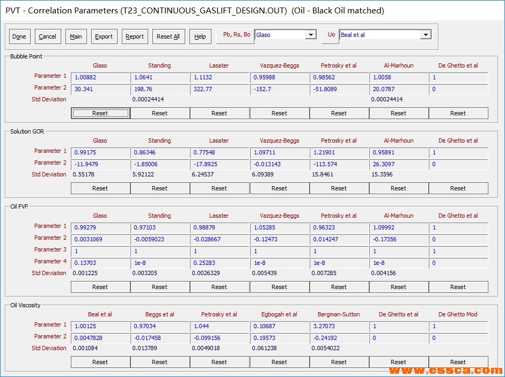This screenshot has height=377, width=505.
Task: Click the Done button
Action: 19,36
